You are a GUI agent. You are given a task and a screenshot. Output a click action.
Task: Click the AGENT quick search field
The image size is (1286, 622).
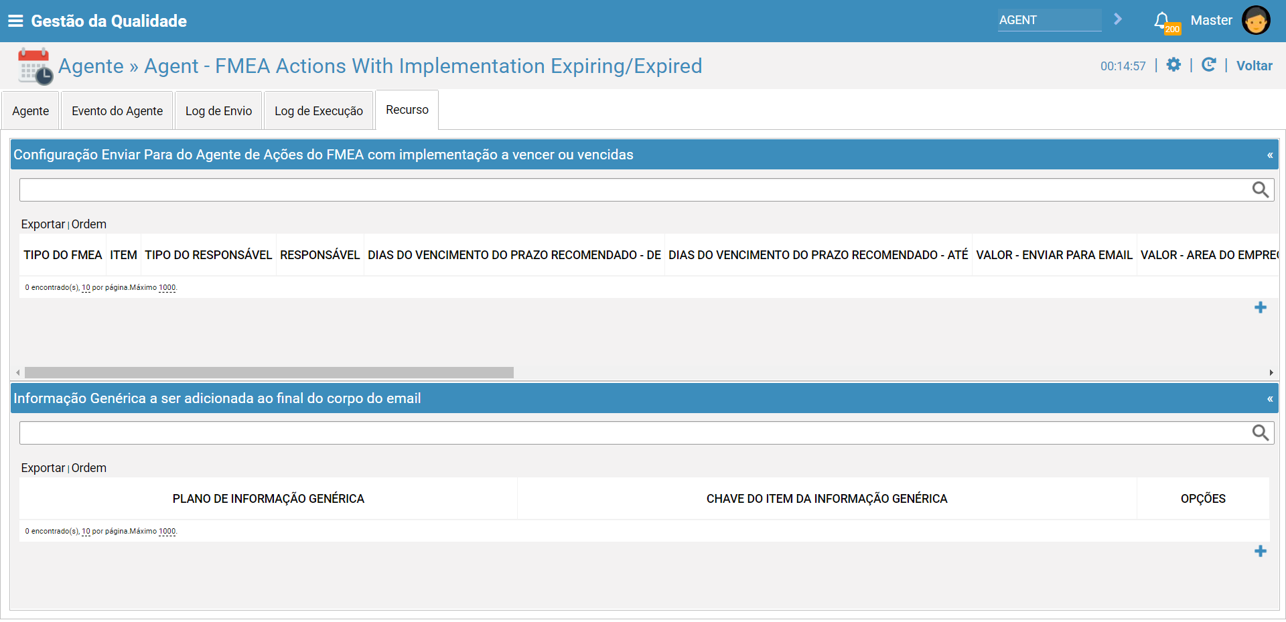pyautogui.click(x=1050, y=20)
